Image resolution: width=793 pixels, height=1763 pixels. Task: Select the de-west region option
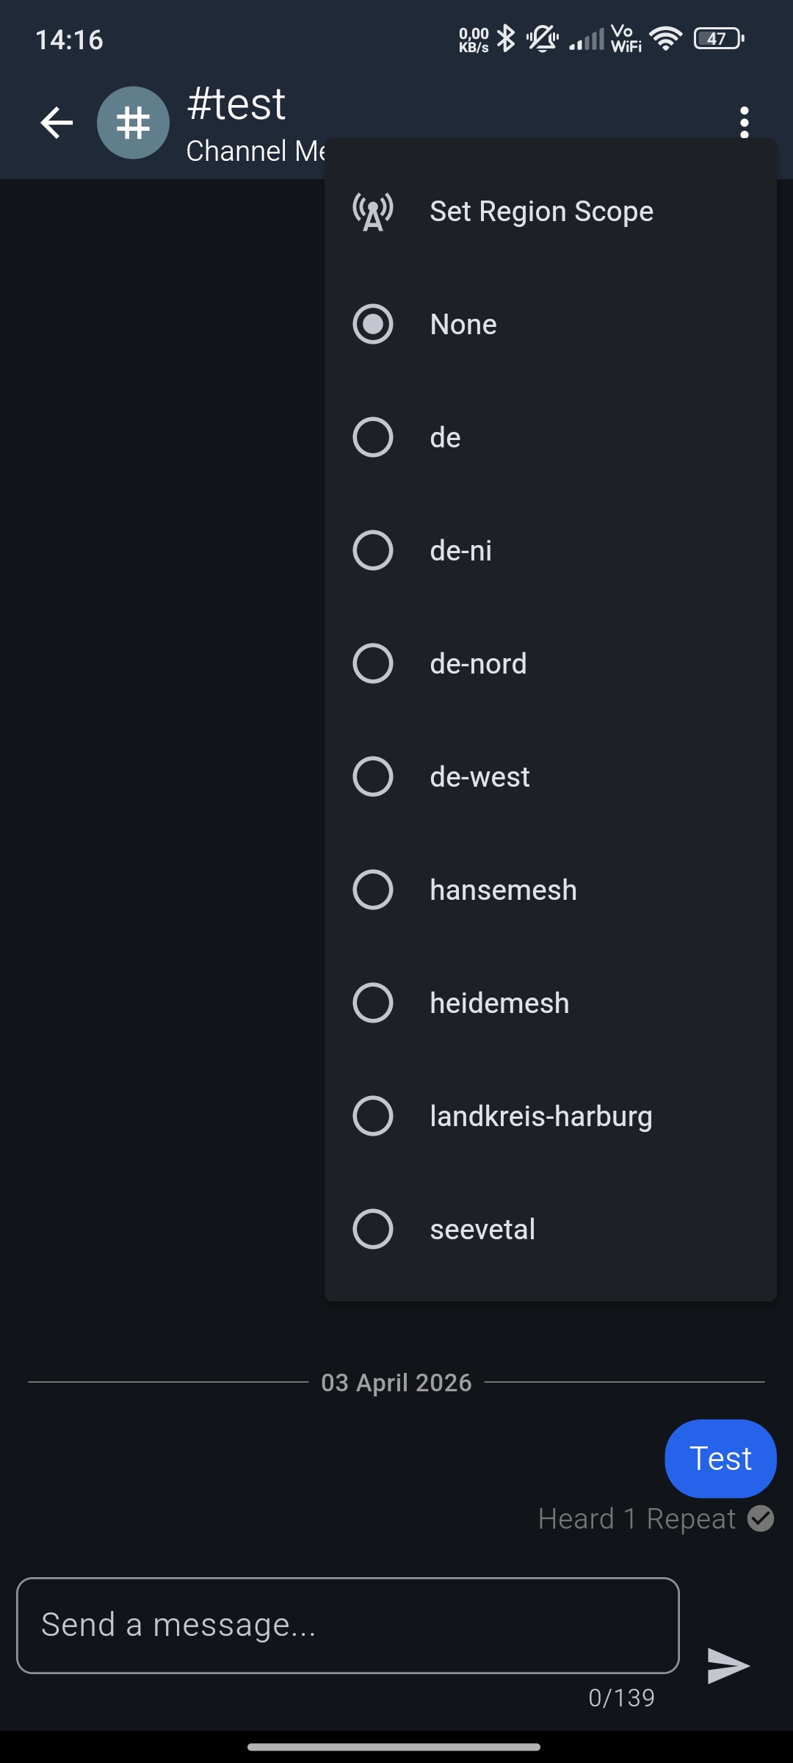click(373, 776)
